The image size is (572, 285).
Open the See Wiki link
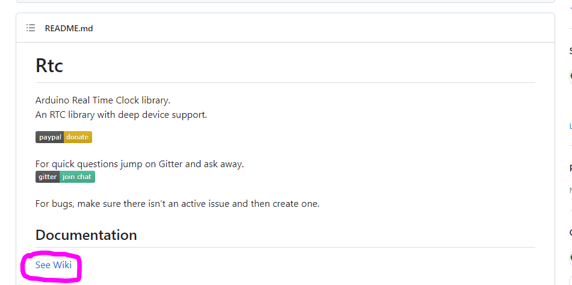[53, 265]
